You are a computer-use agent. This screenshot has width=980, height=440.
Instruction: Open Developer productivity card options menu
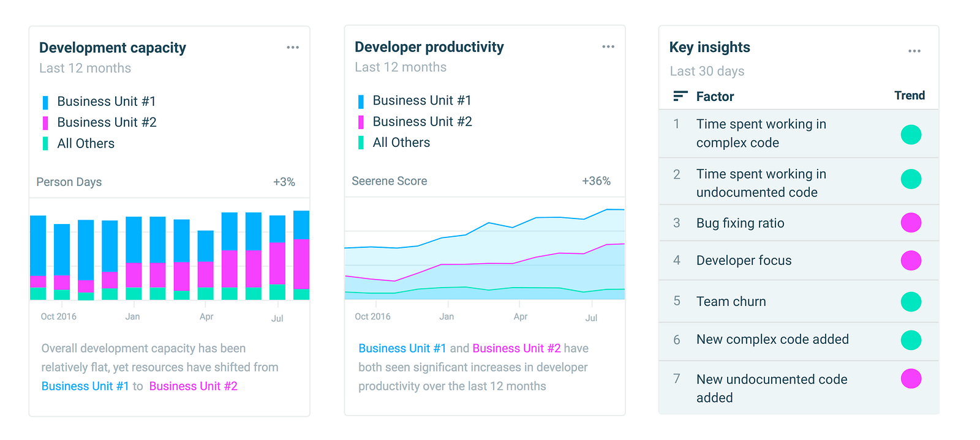(608, 47)
